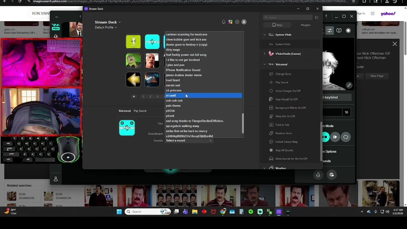Pick 'pain theme' in the dropdown list
Viewport: 407px width, 229px height.
[203, 106]
